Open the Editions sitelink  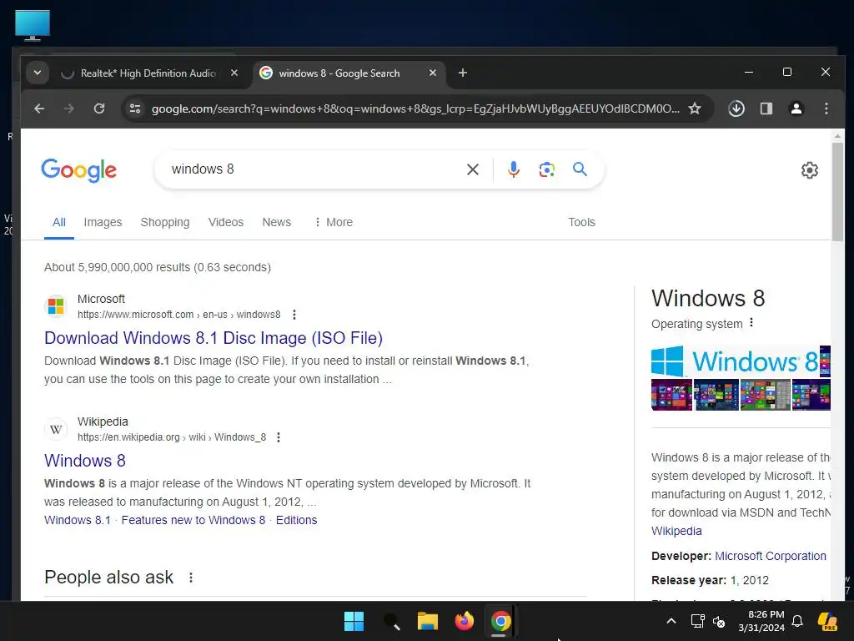click(x=296, y=520)
